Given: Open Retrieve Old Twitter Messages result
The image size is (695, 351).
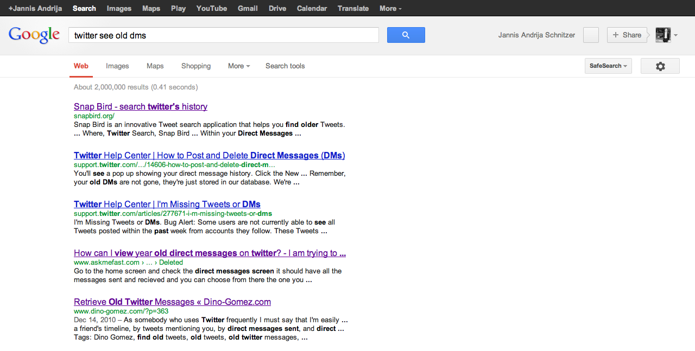Looking at the screenshot, I should click(172, 302).
